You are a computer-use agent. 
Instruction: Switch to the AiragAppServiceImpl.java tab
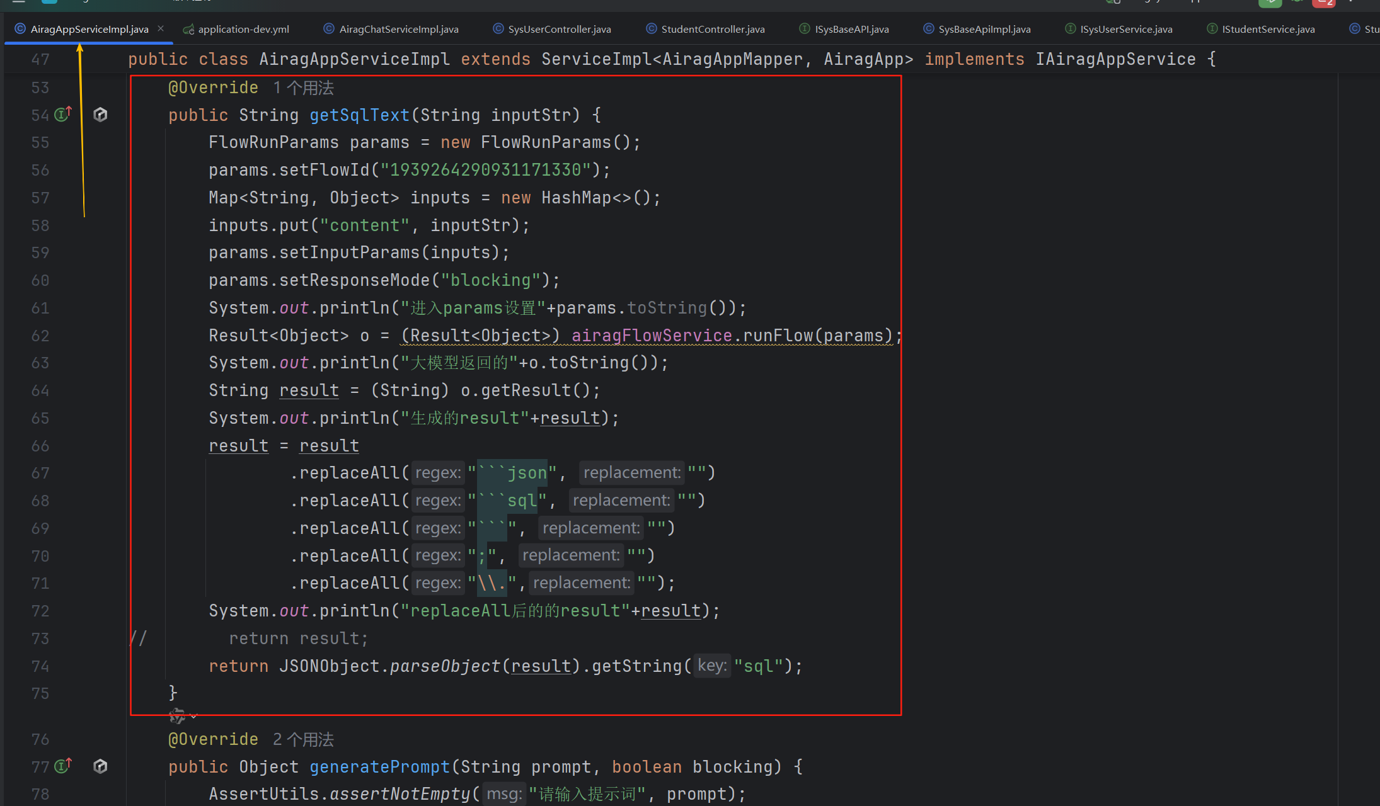tap(89, 29)
